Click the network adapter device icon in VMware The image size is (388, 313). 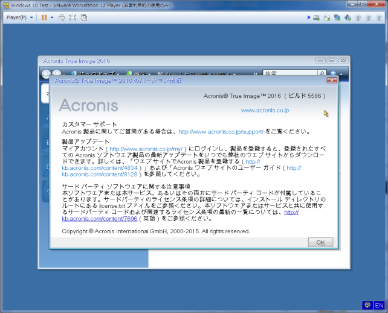coord(337,18)
